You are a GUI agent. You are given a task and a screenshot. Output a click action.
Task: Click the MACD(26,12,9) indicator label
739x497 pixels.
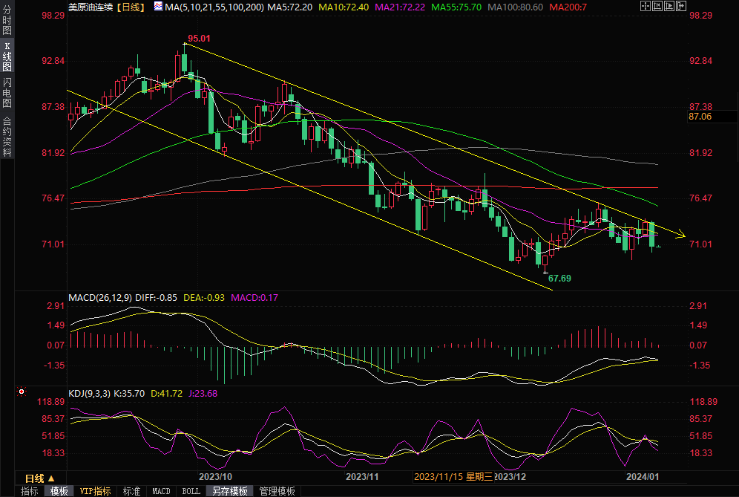100,298
